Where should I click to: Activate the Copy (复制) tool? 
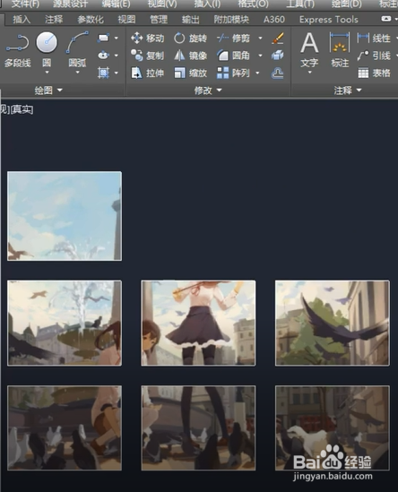pyautogui.click(x=147, y=56)
